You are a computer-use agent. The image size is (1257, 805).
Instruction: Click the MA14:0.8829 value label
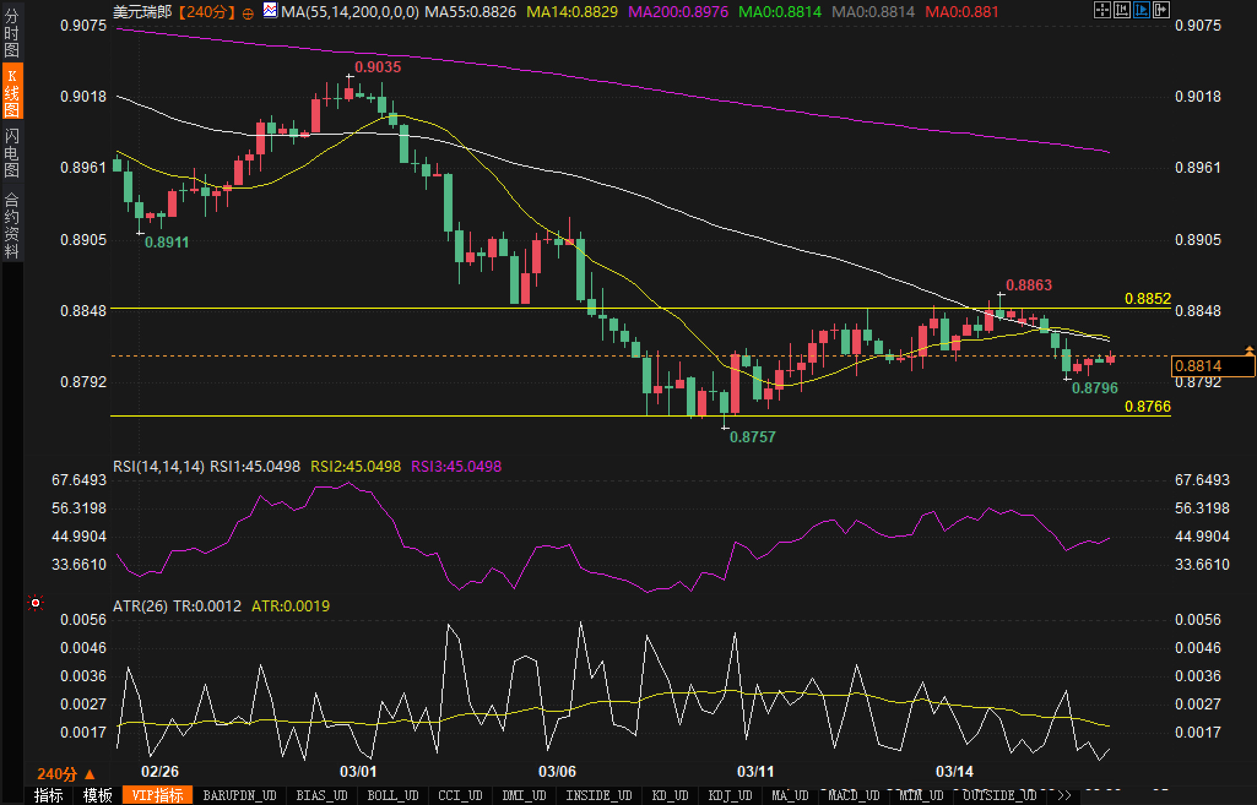[572, 12]
